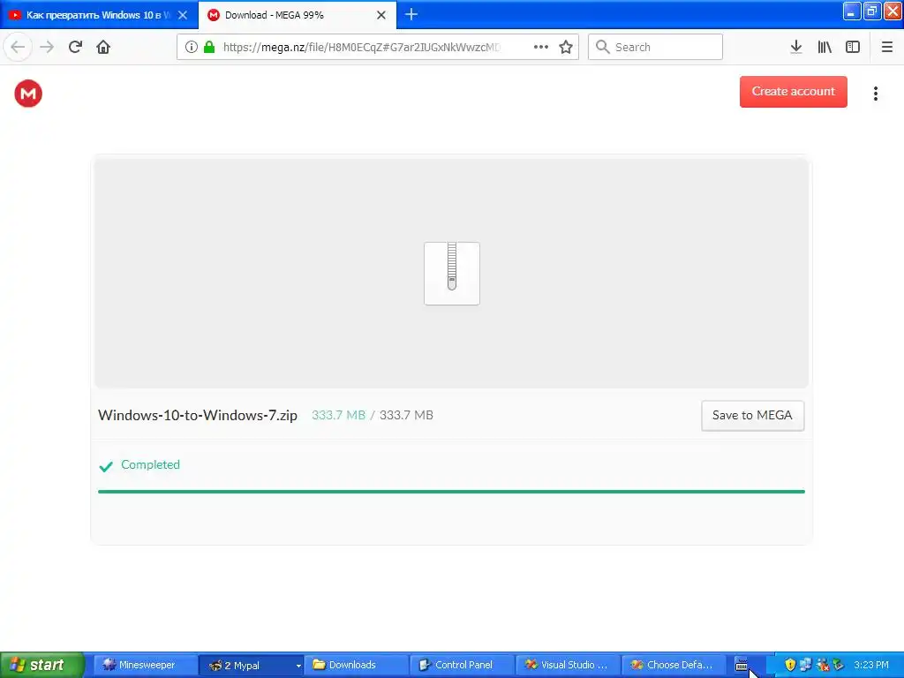Click Save to MEGA button
The image size is (904, 678).
tap(752, 415)
